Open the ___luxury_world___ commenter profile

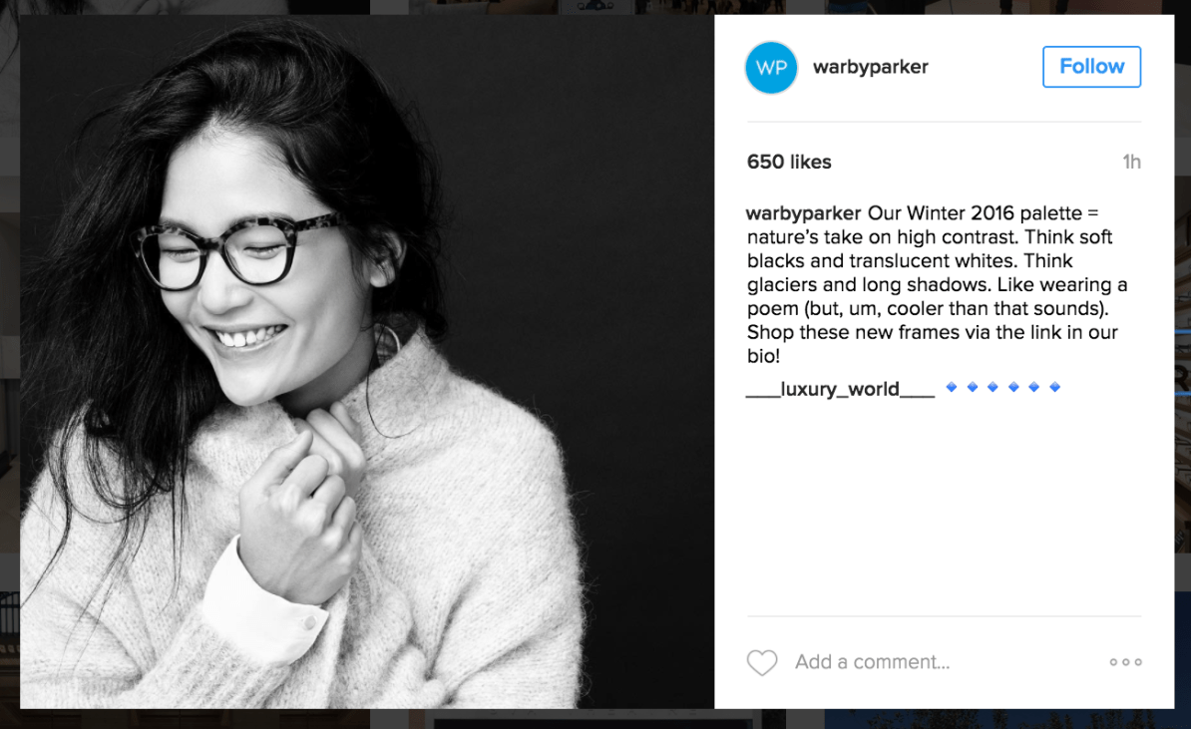[841, 390]
